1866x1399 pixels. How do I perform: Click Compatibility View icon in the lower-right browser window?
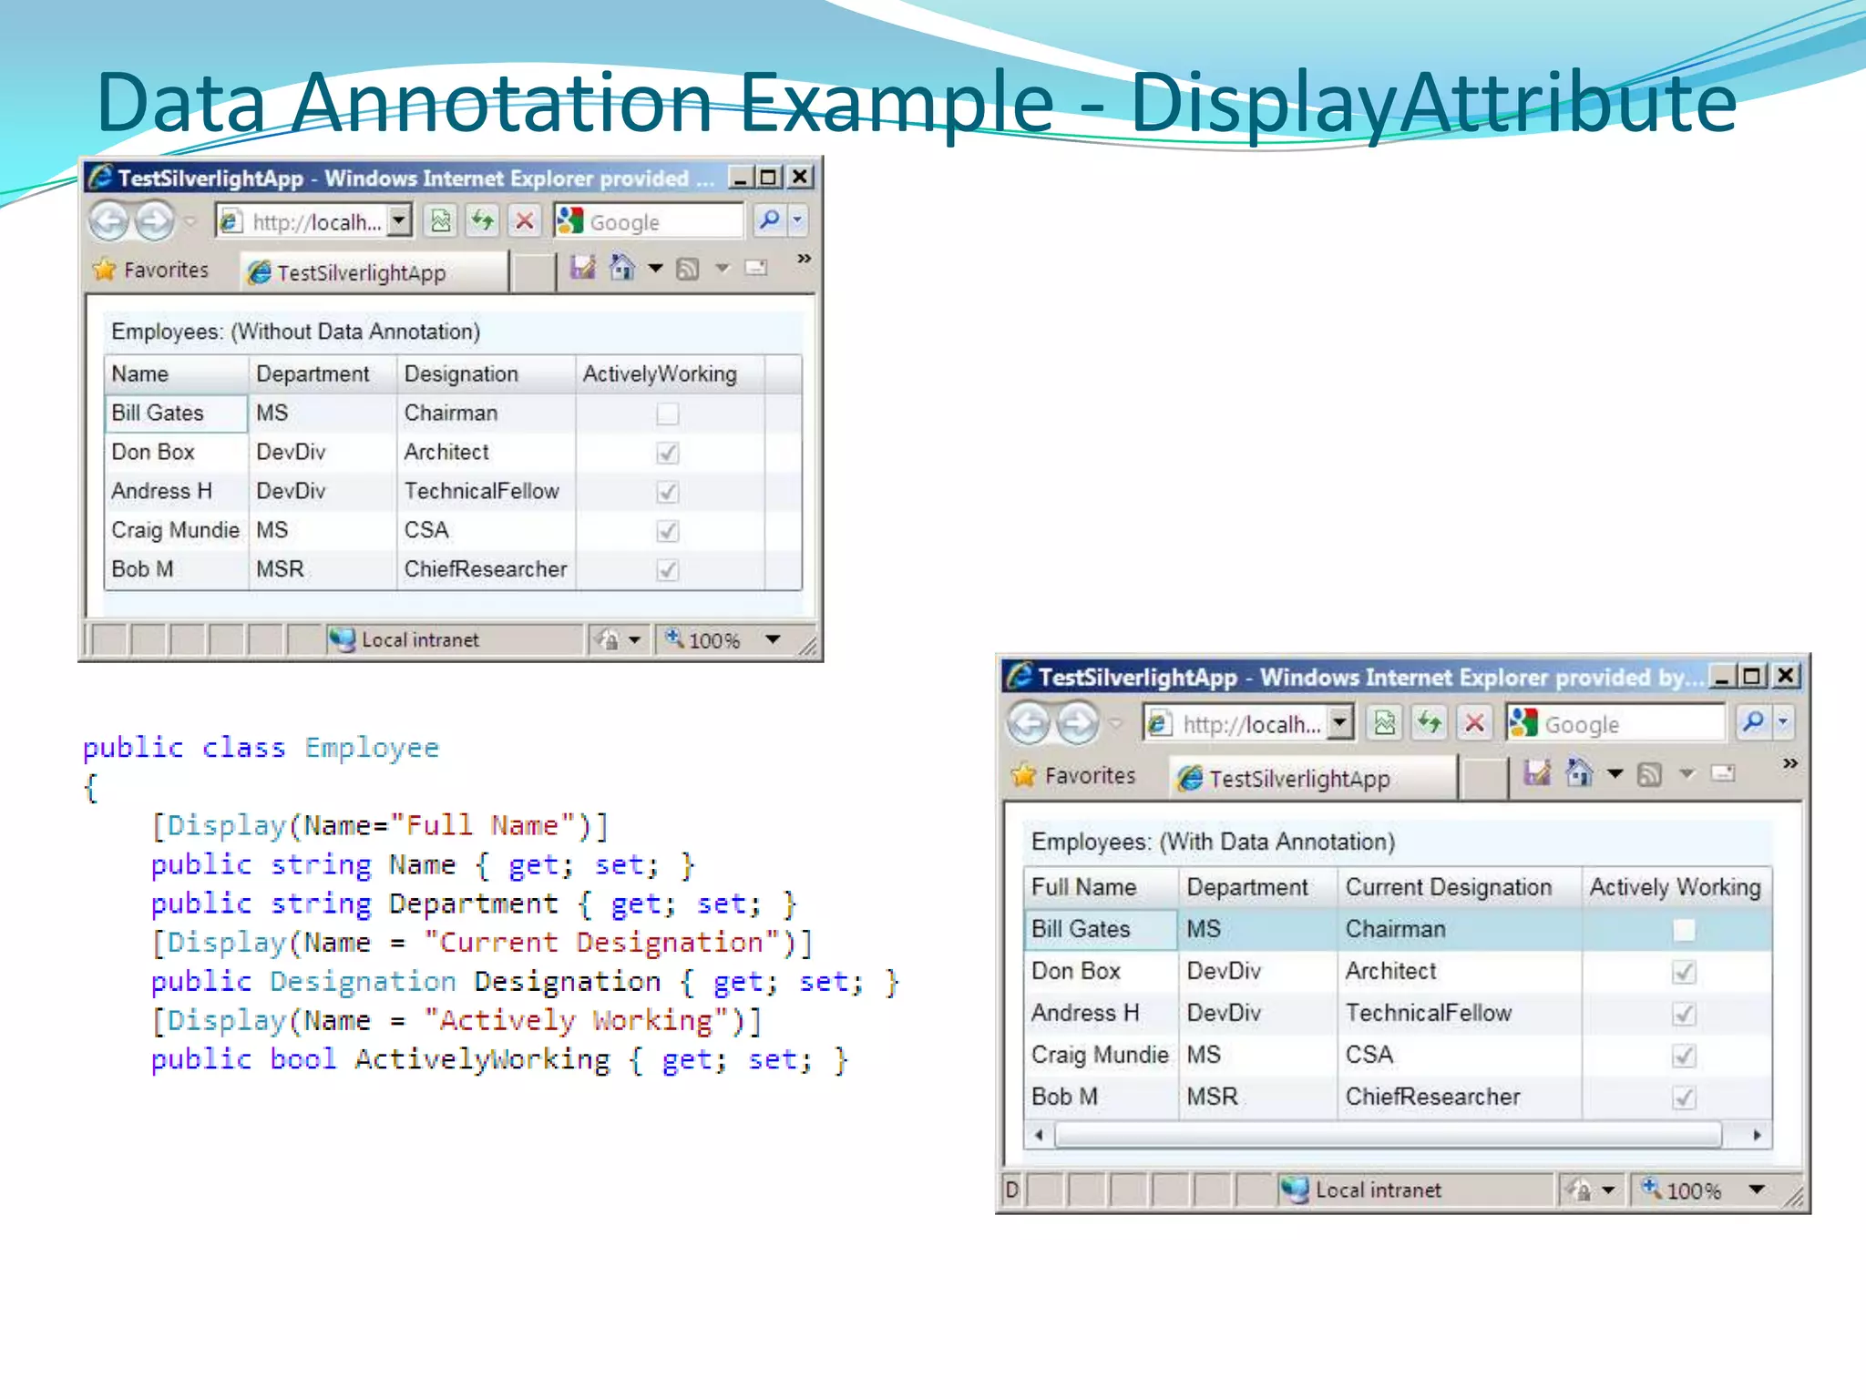coord(1385,724)
